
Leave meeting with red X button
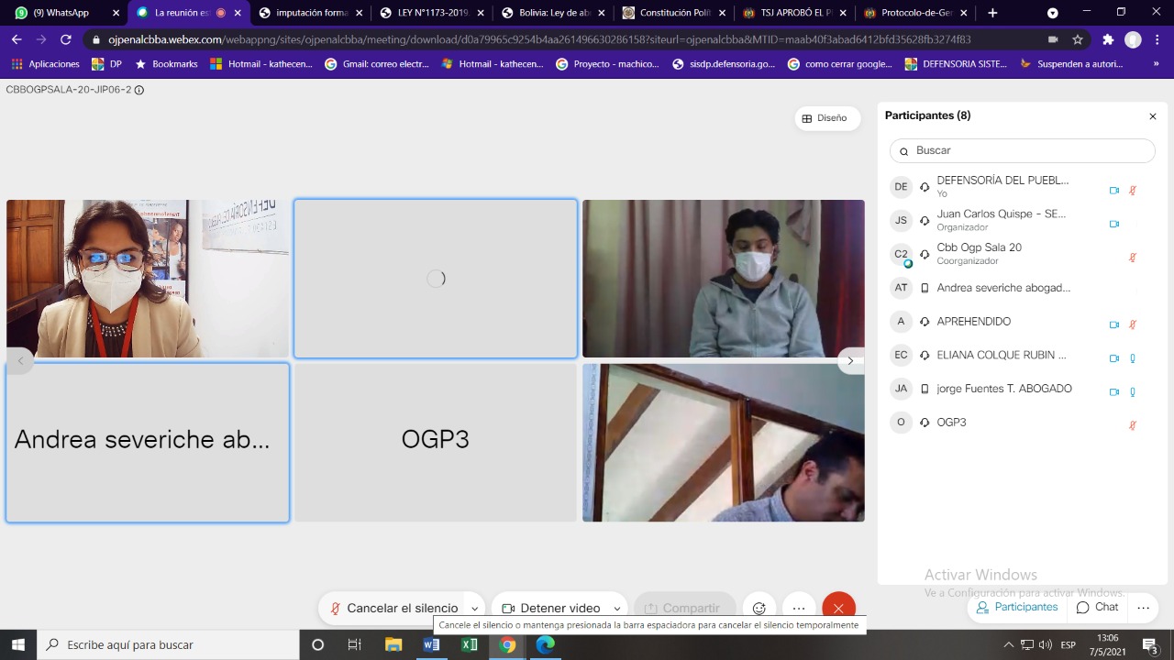[838, 608]
